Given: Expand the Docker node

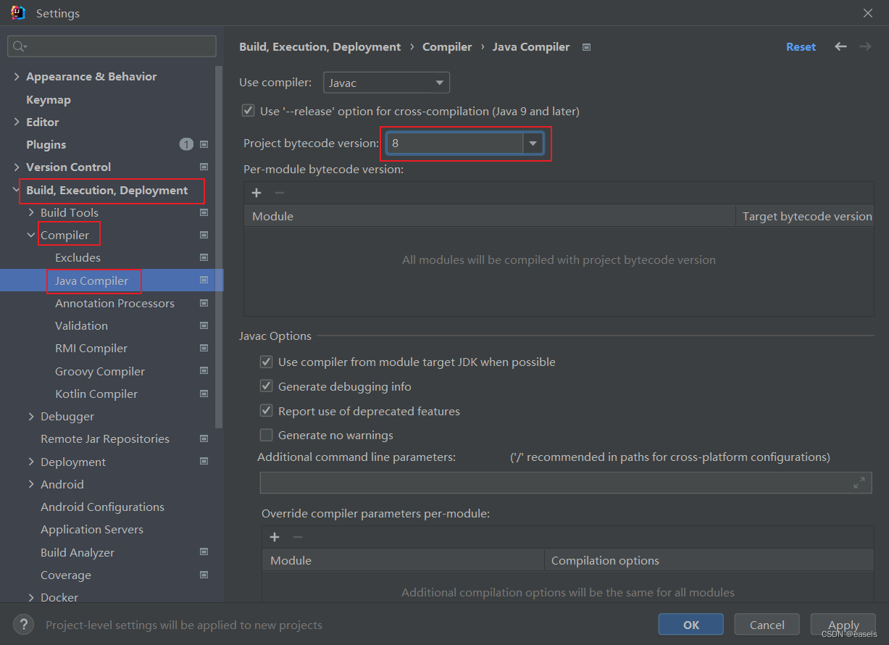Looking at the screenshot, I should tap(31, 597).
